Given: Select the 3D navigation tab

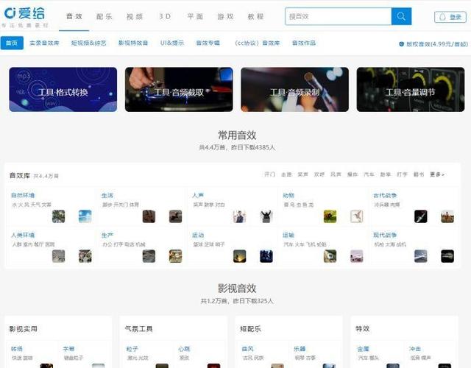Looking at the screenshot, I should point(165,16).
